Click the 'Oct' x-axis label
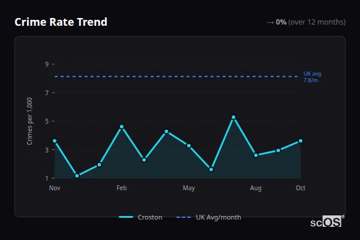This screenshot has height=240, width=360. [x=301, y=188]
